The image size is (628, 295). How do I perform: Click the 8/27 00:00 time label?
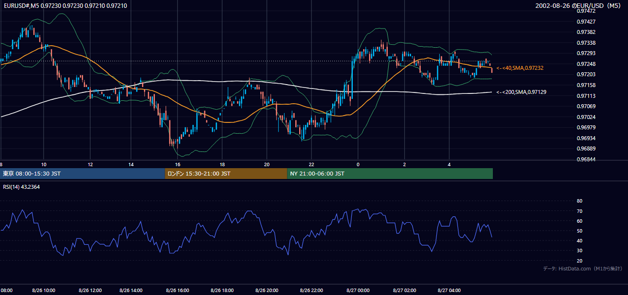tap(357, 291)
